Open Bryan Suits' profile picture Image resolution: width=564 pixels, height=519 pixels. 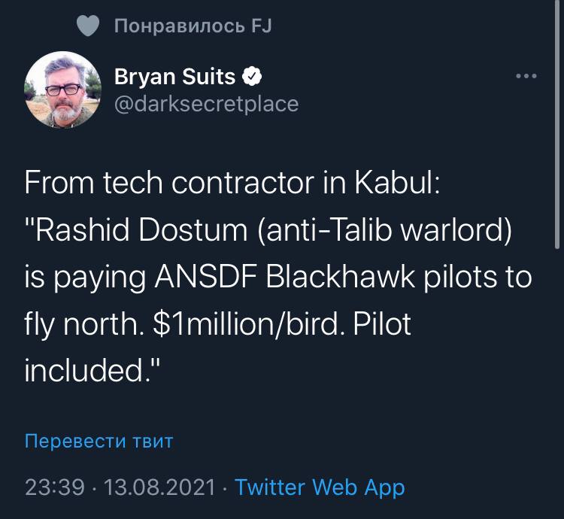tap(63, 90)
